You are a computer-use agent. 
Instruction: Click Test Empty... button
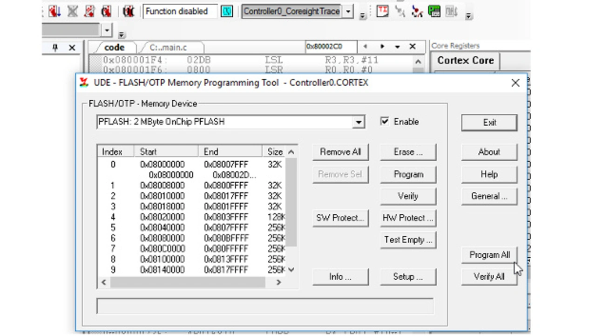point(408,240)
